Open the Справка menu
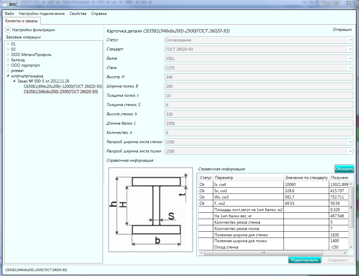The width and height of the screenshot is (359, 276). click(99, 14)
